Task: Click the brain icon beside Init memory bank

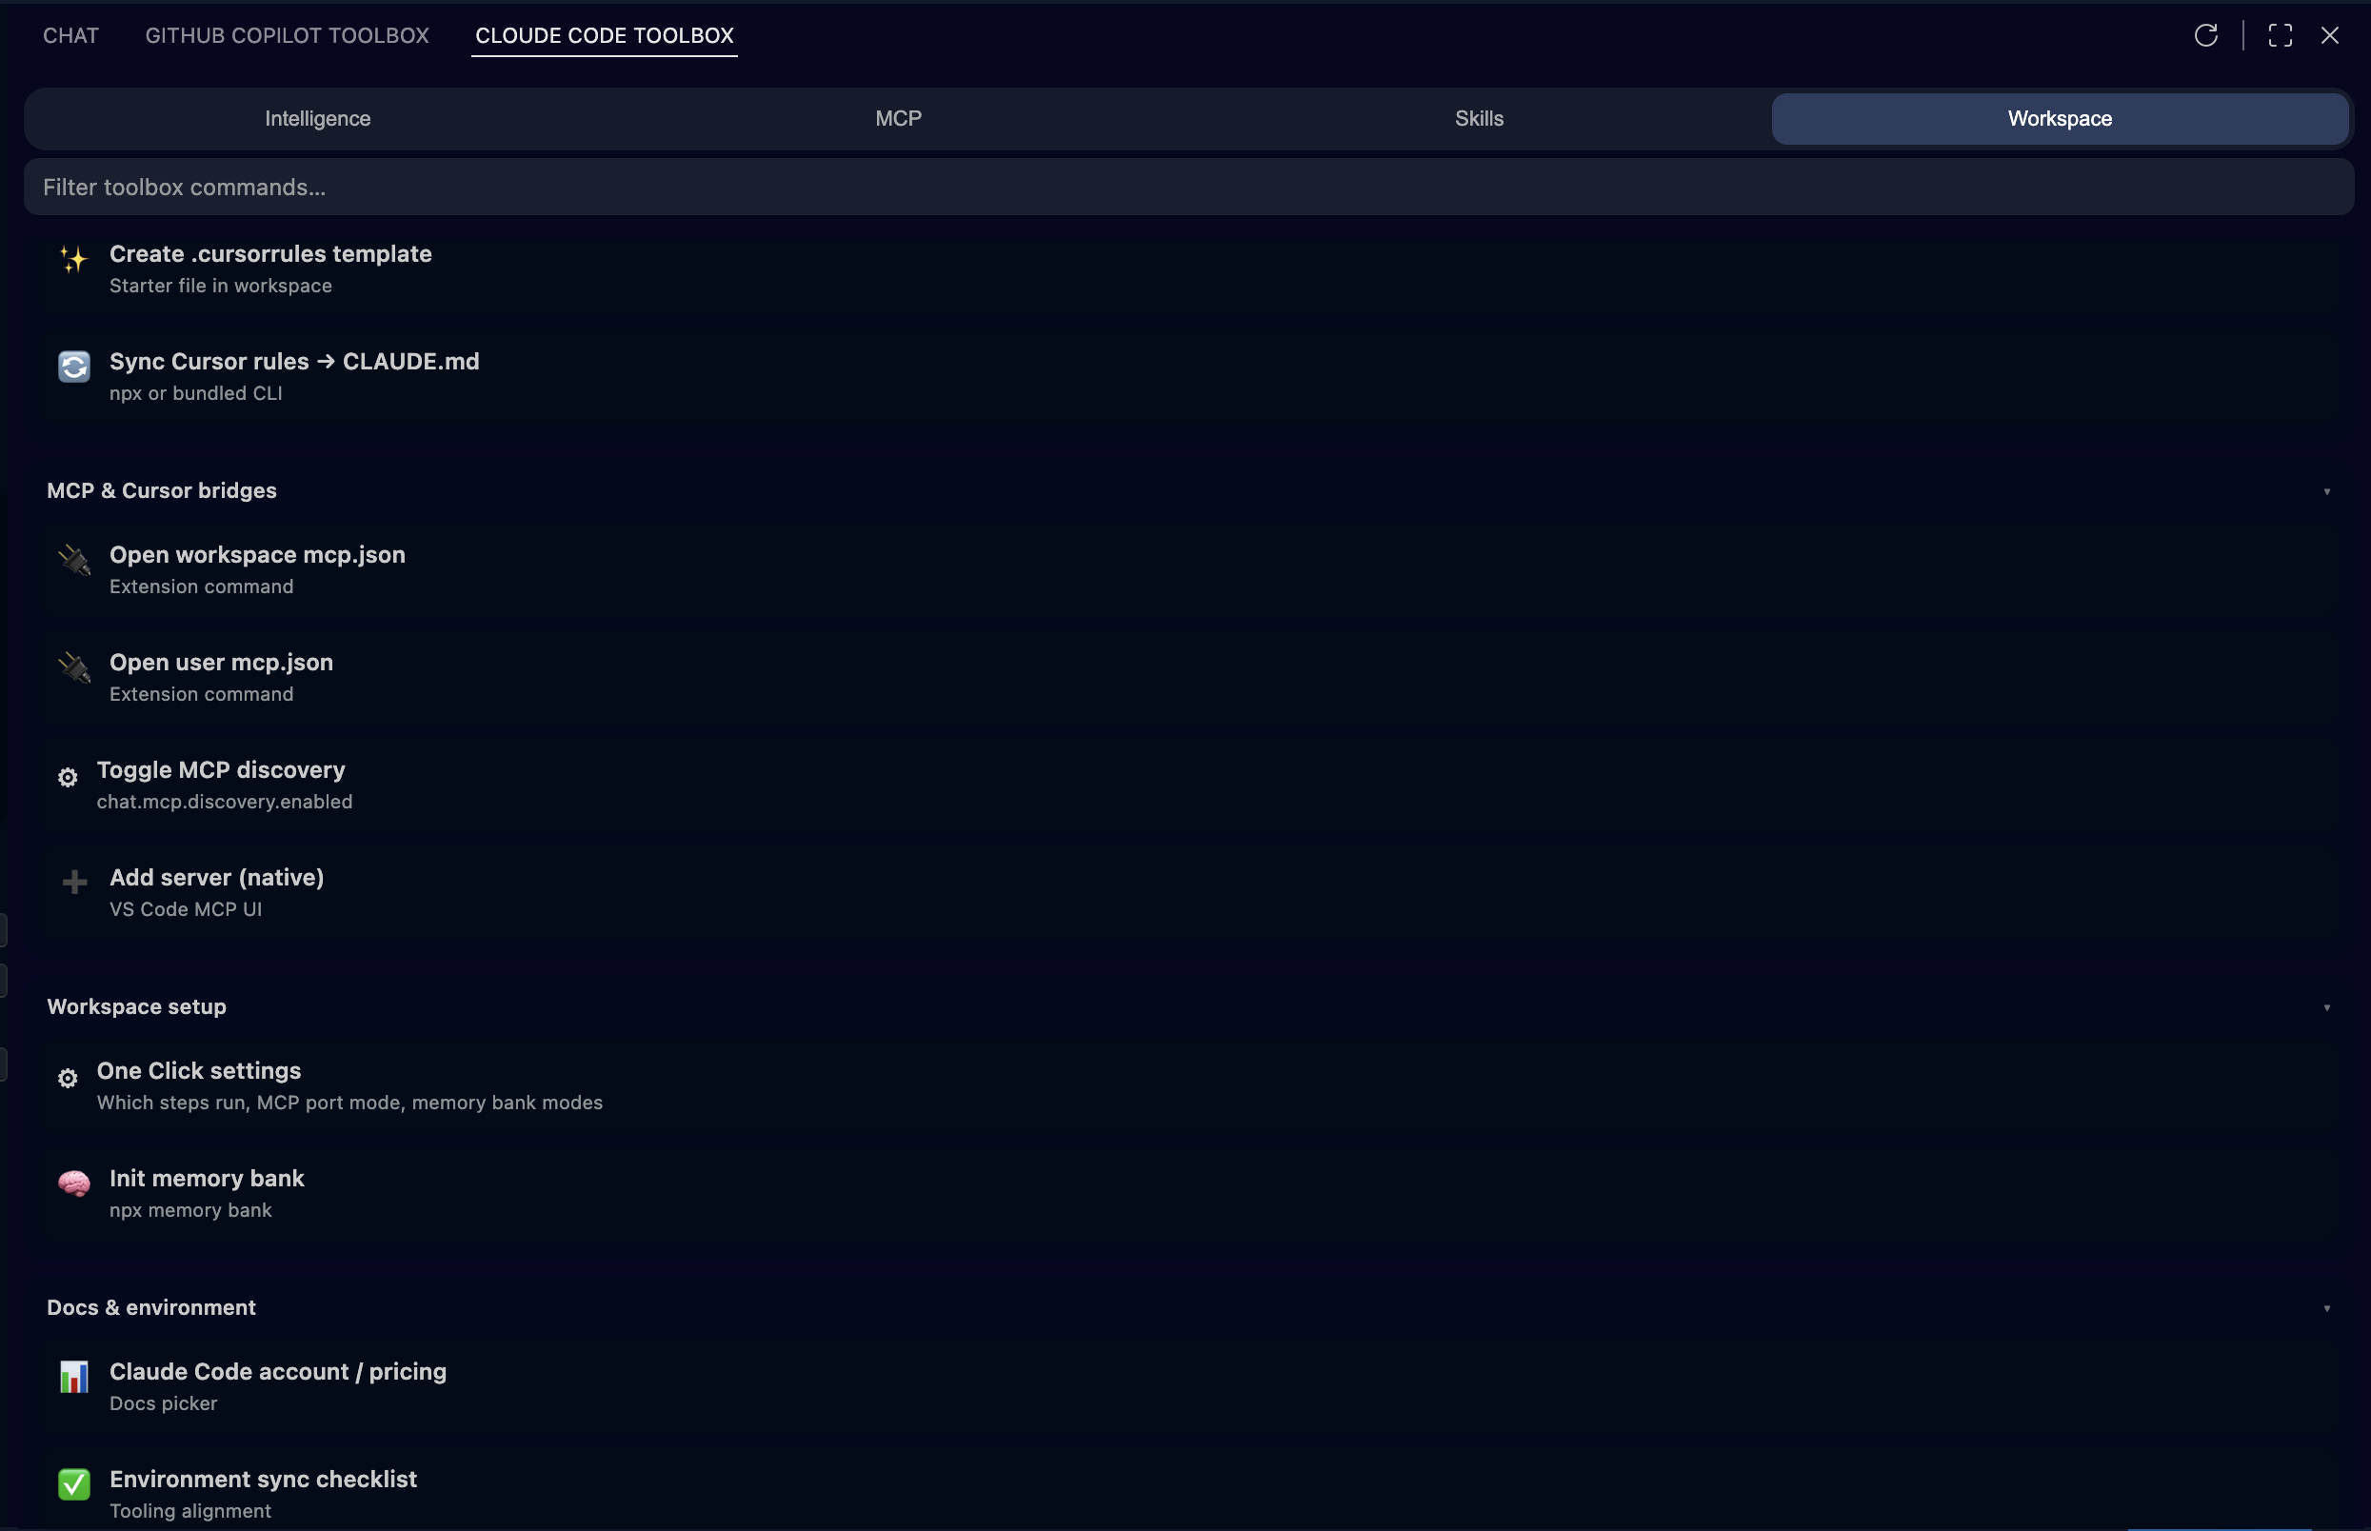Action: click(x=74, y=1184)
